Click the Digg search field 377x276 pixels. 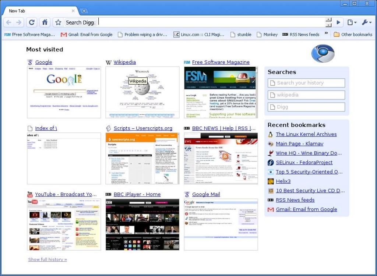306,107
